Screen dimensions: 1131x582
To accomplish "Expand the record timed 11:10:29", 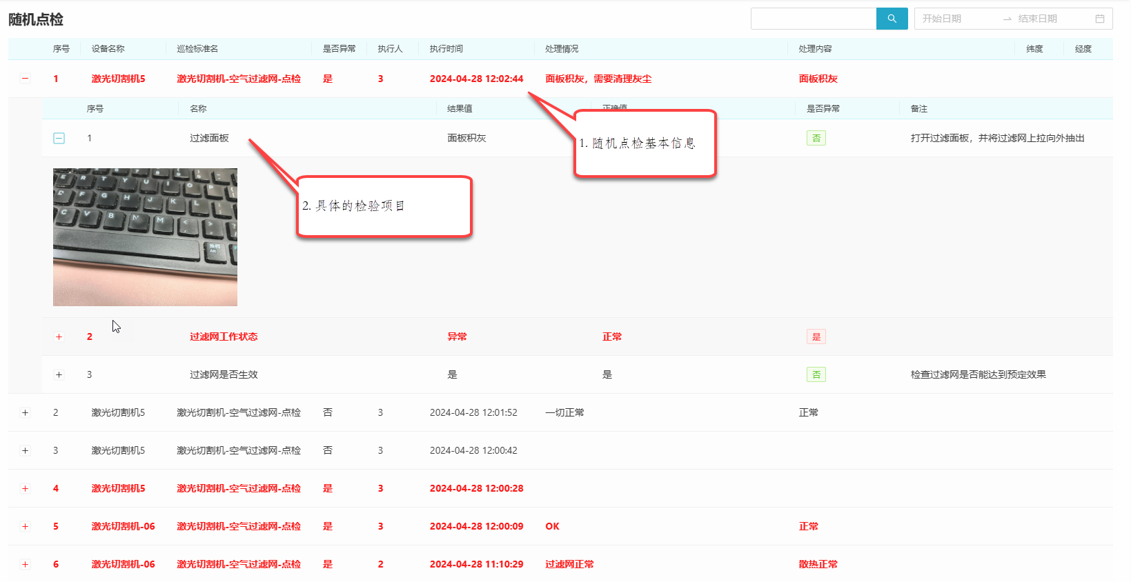I will point(26,564).
